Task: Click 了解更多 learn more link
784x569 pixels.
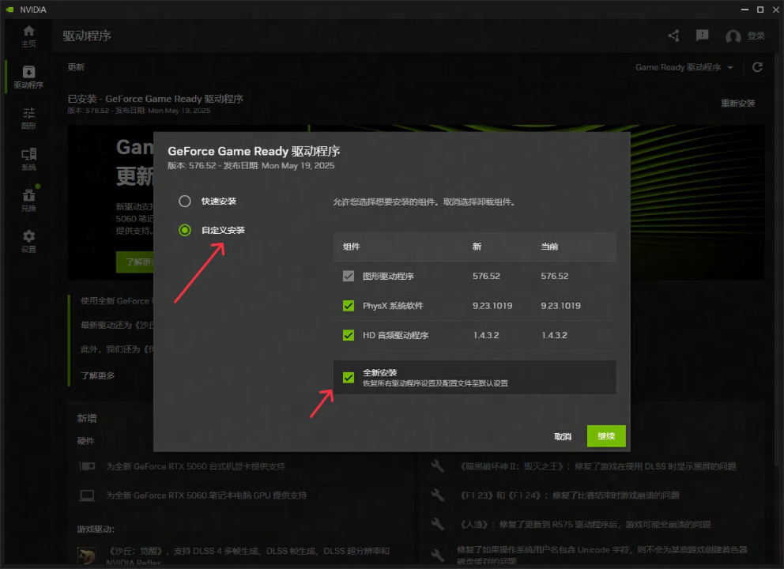Action: [98, 375]
